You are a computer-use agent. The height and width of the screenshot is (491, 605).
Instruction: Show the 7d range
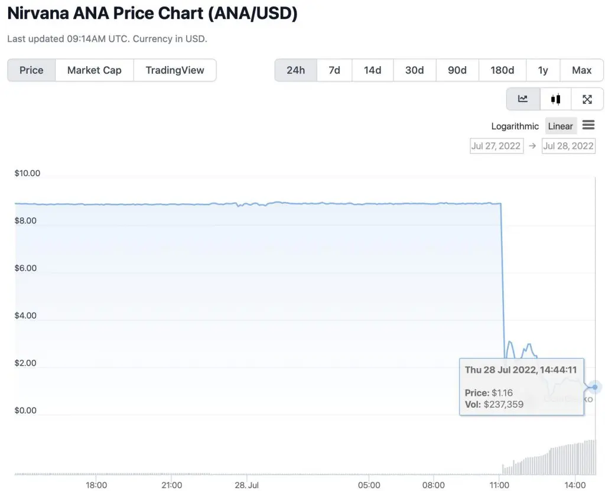click(334, 70)
